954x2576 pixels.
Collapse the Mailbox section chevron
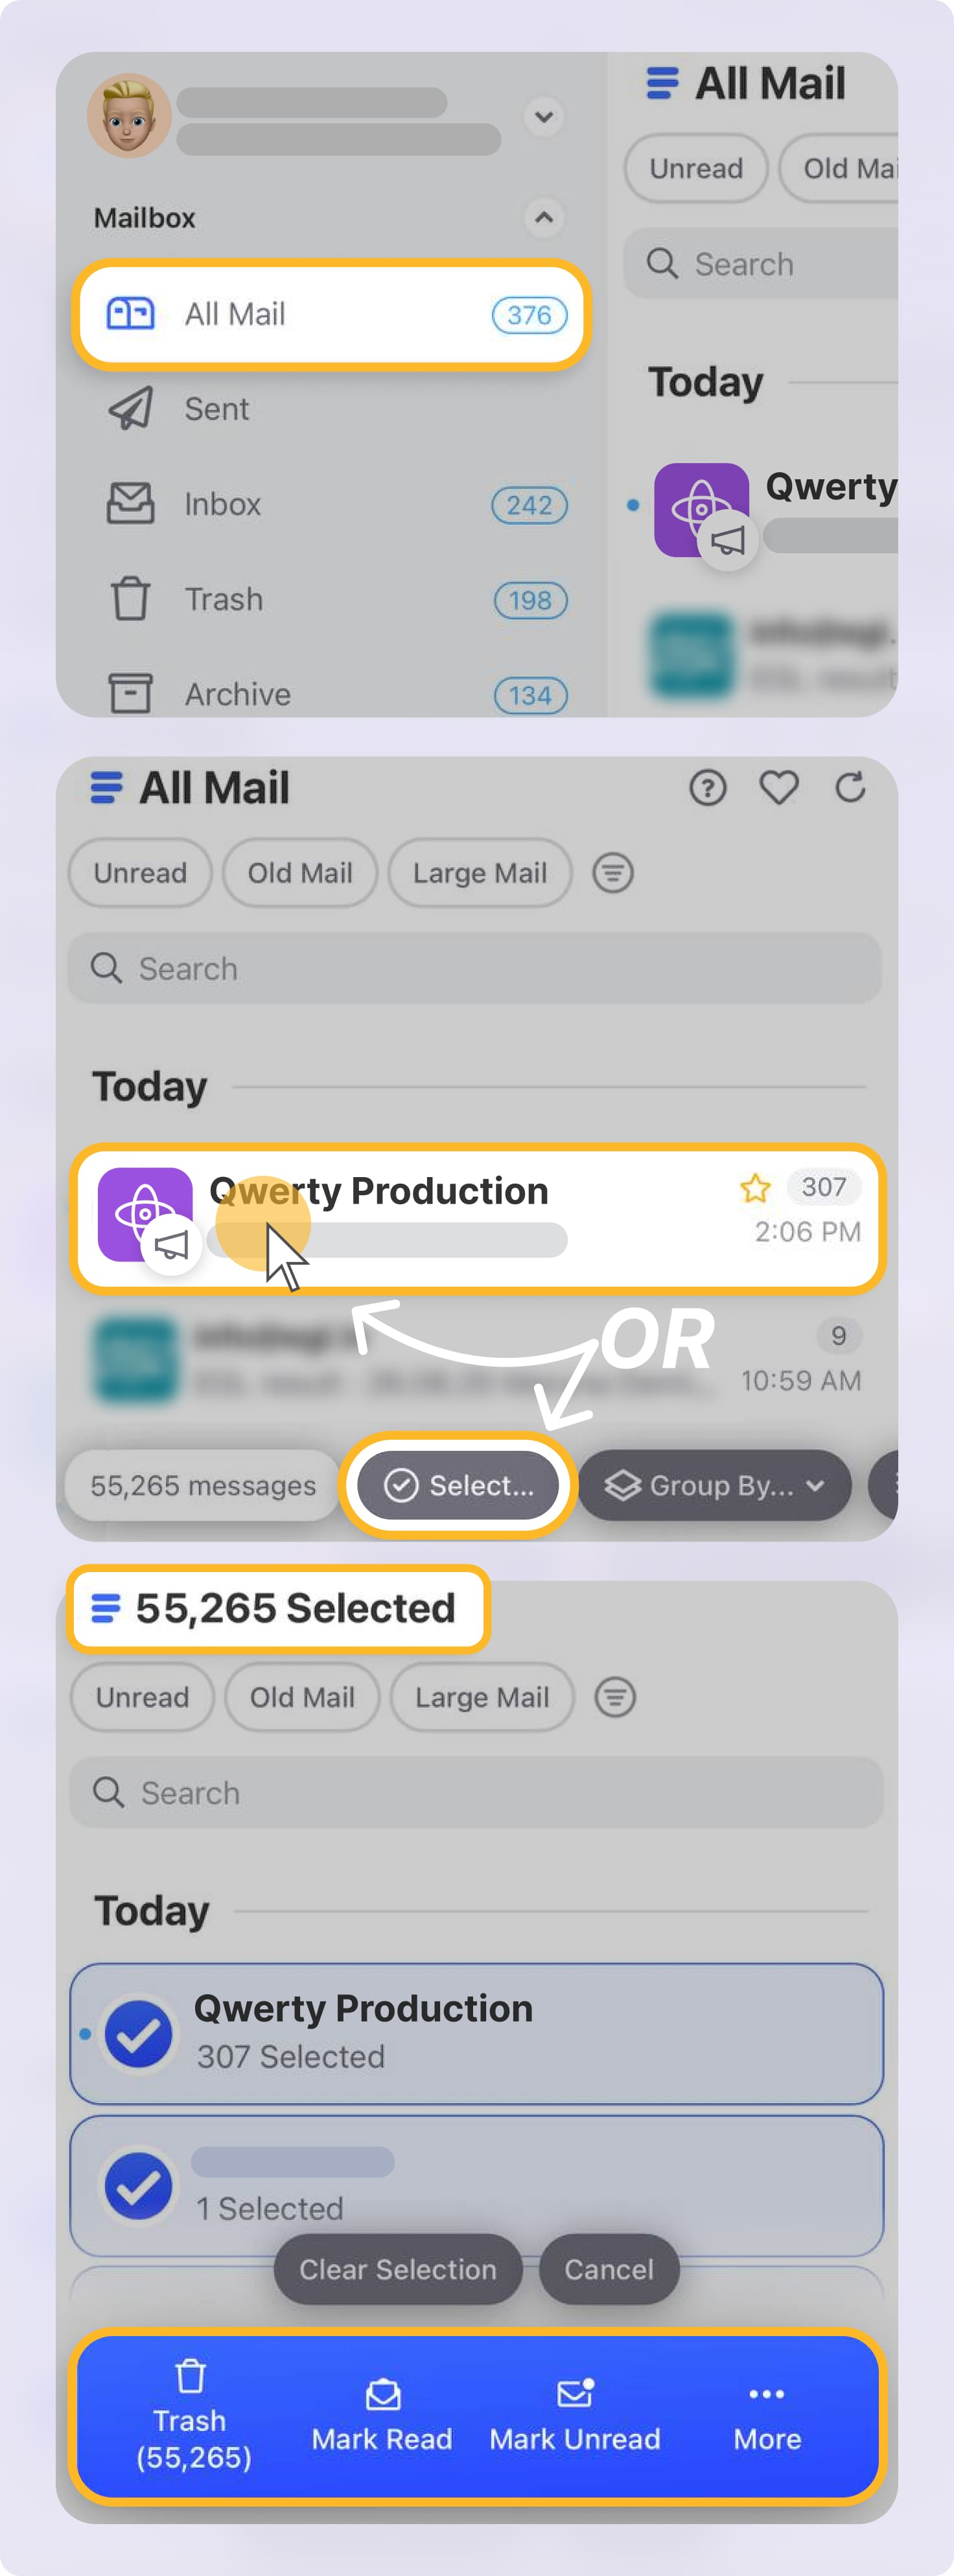click(x=544, y=217)
